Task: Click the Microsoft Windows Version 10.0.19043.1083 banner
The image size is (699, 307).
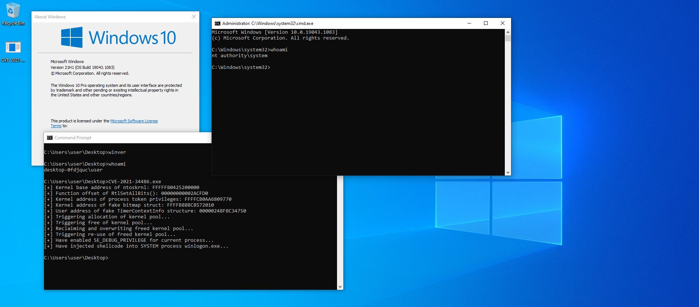Action: (x=275, y=32)
